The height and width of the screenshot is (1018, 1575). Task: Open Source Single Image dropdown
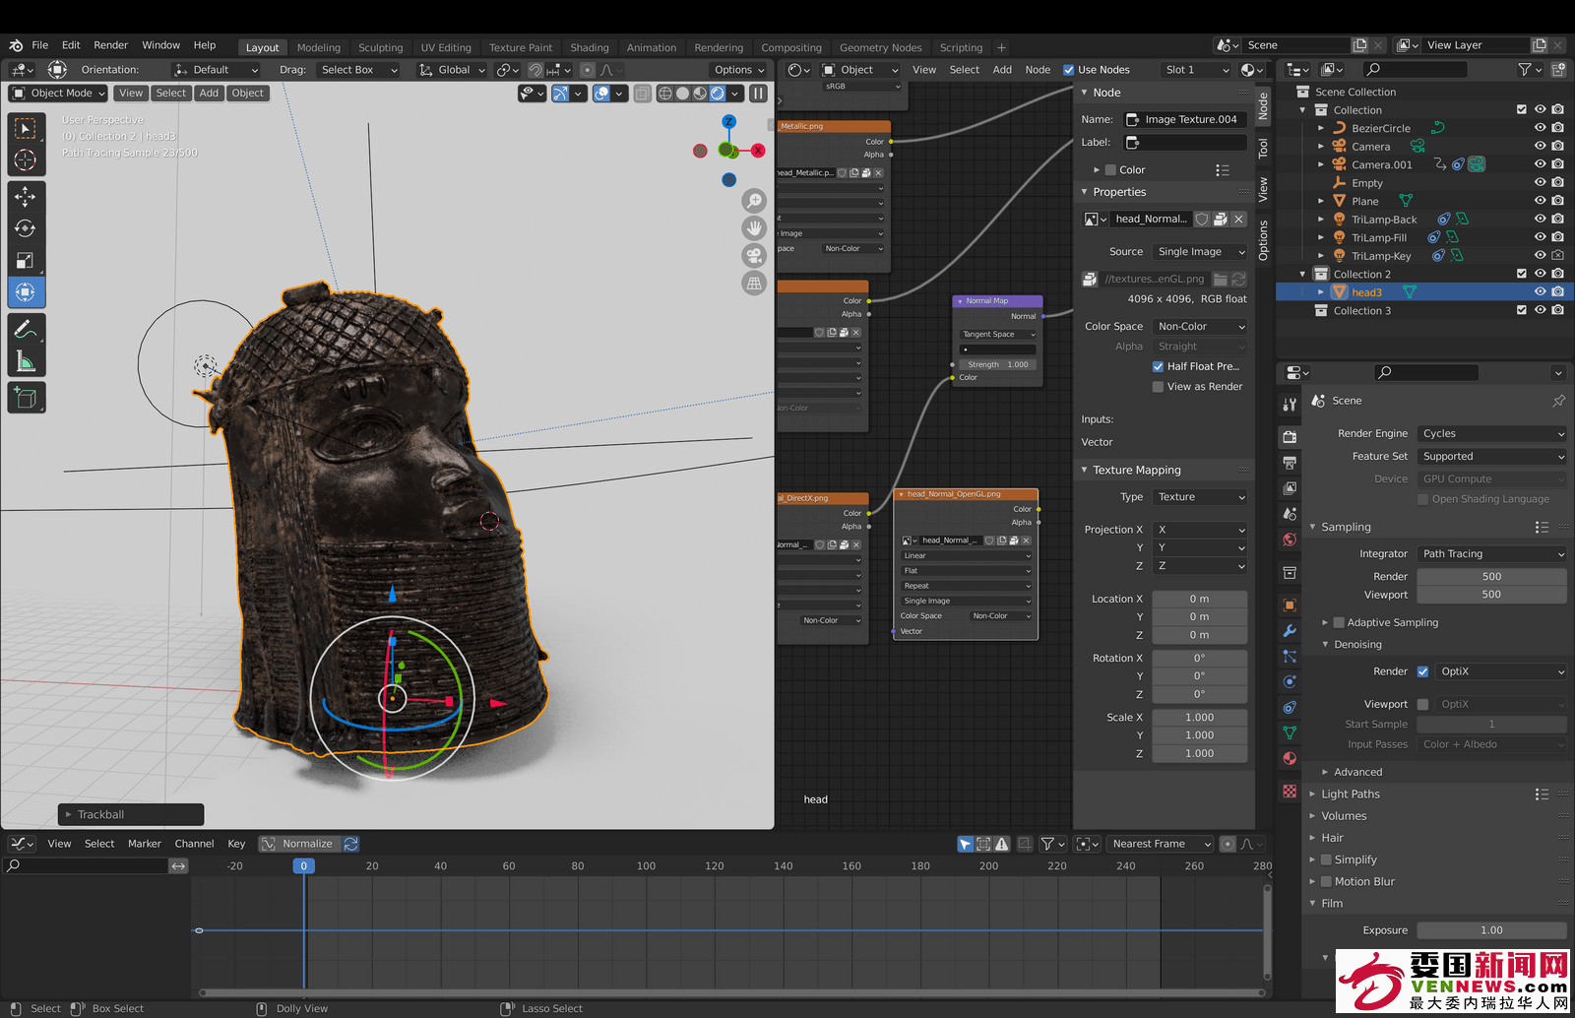point(1200,252)
